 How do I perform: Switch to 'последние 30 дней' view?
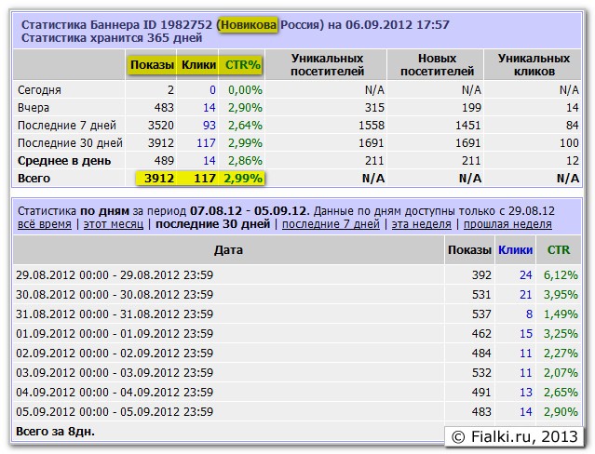click(x=212, y=224)
